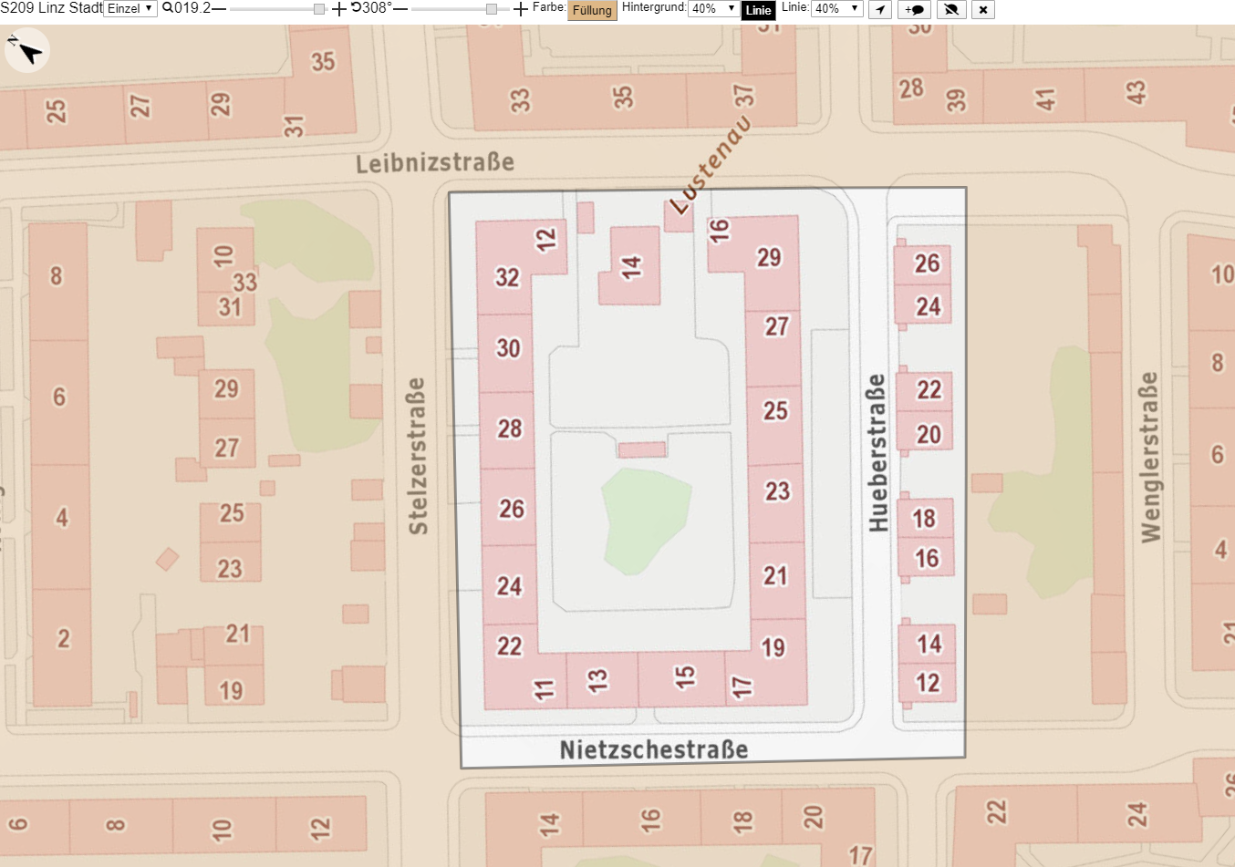Open the Einzel dropdown
The width and height of the screenshot is (1235, 867).
click(130, 8)
